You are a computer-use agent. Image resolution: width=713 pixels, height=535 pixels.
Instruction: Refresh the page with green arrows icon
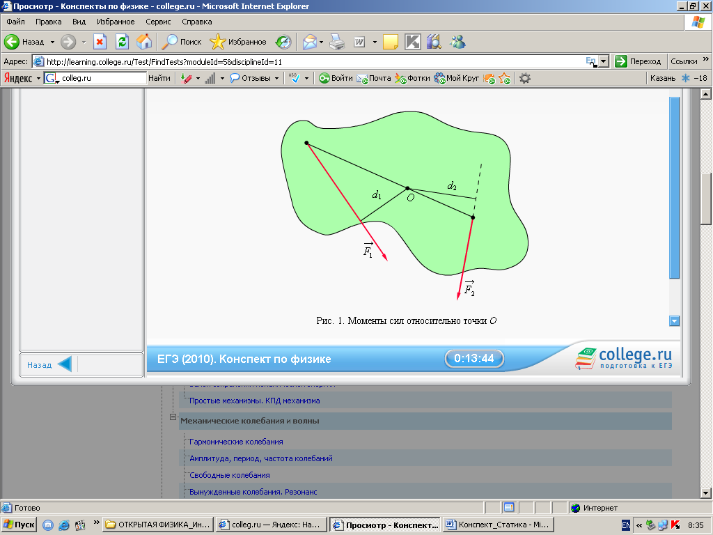[x=122, y=42]
